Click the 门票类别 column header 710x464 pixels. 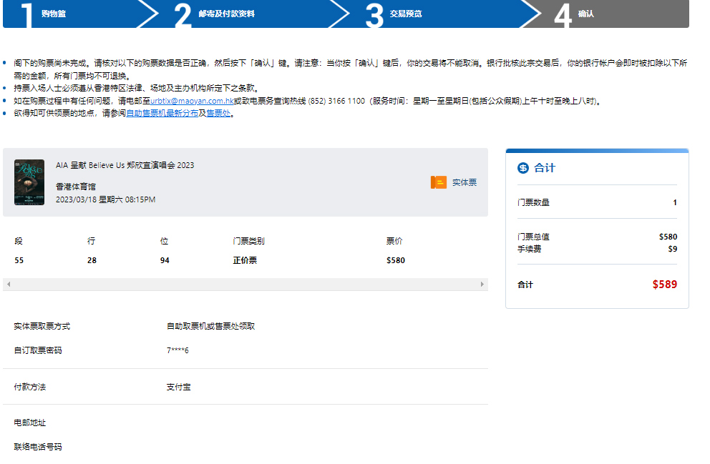(248, 241)
